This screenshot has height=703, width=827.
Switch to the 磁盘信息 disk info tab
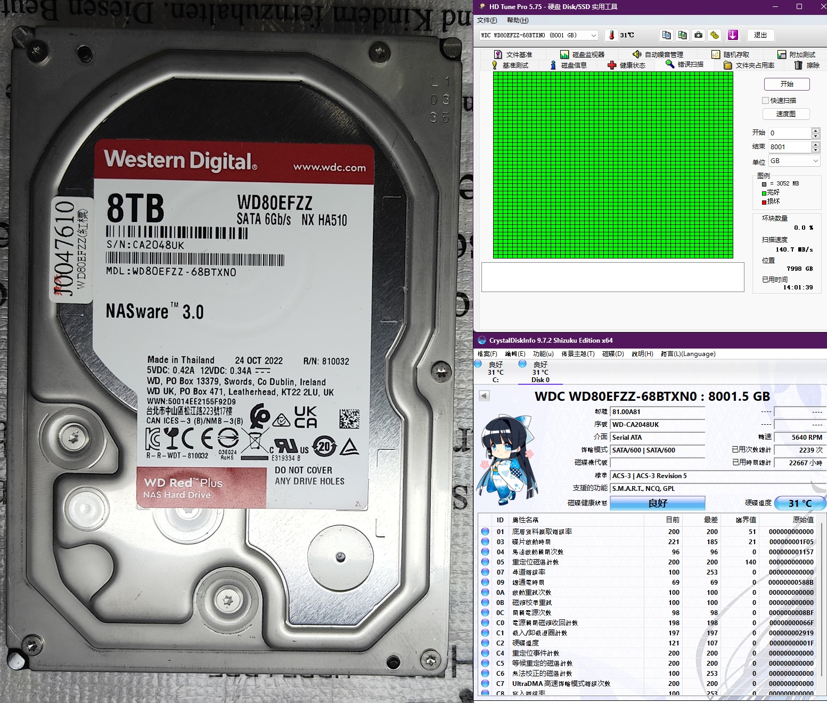[x=568, y=65]
